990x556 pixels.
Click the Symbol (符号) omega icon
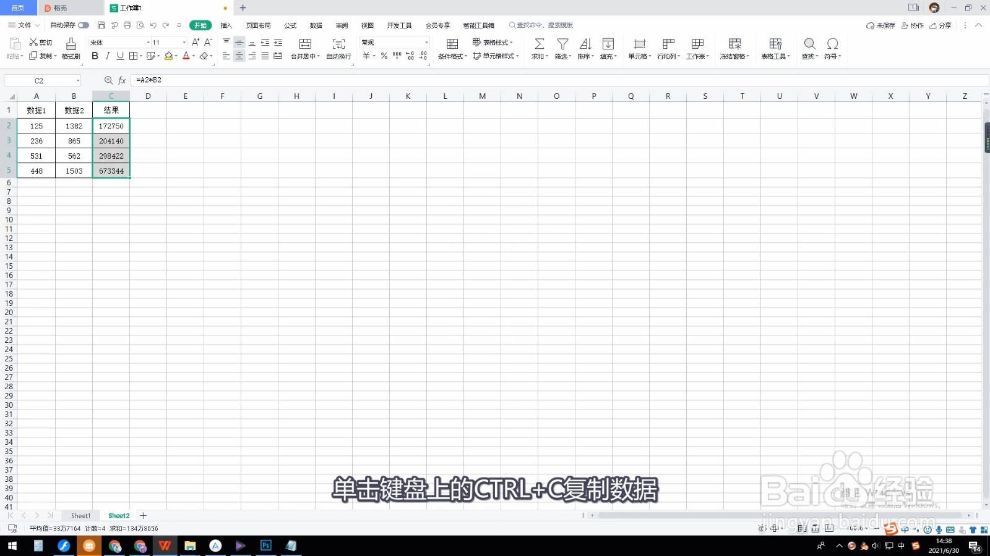pos(833,44)
